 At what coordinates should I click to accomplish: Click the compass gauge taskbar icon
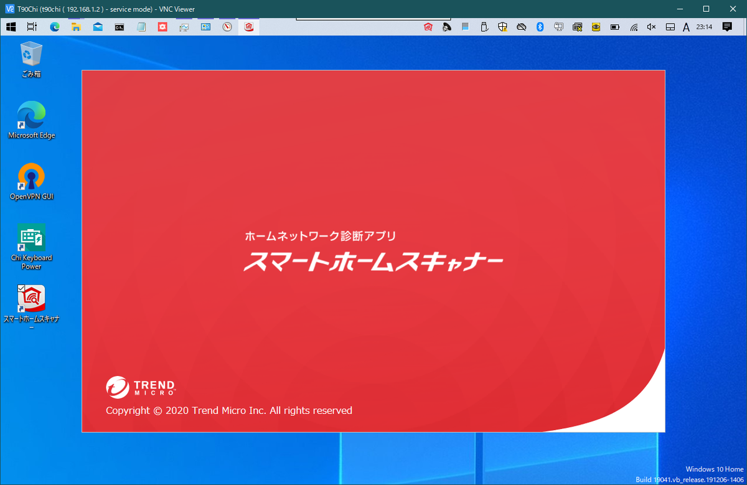coord(227,27)
